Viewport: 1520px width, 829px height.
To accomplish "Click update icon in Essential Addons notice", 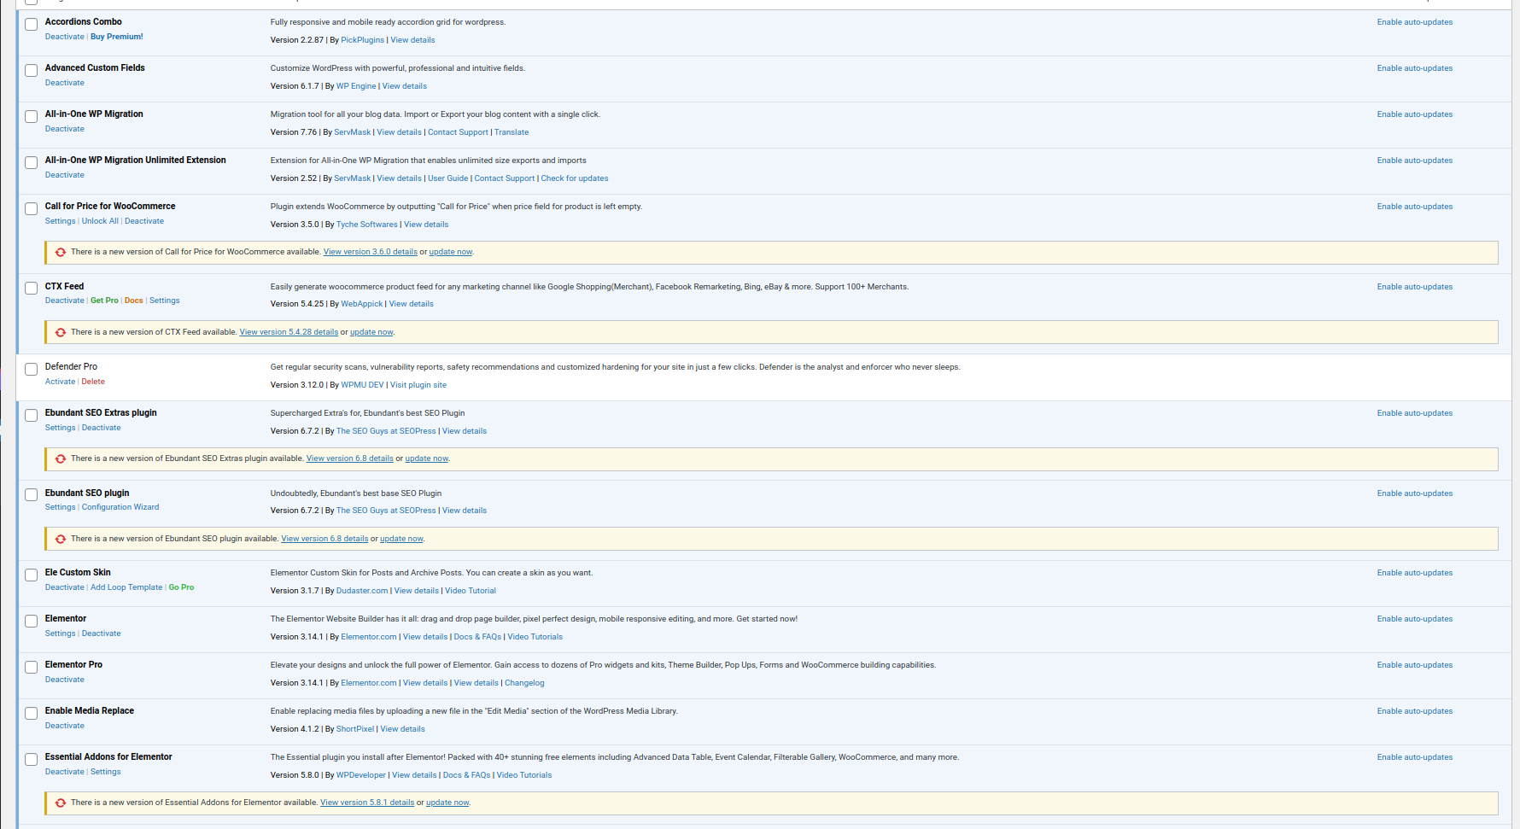I will (61, 803).
